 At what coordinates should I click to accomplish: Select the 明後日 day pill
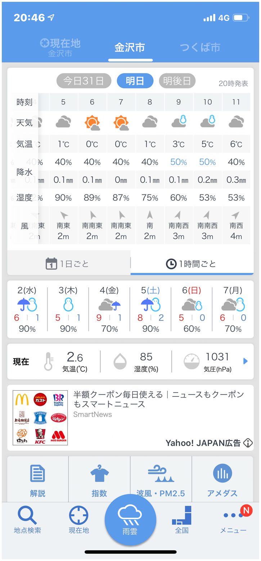(177, 81)
